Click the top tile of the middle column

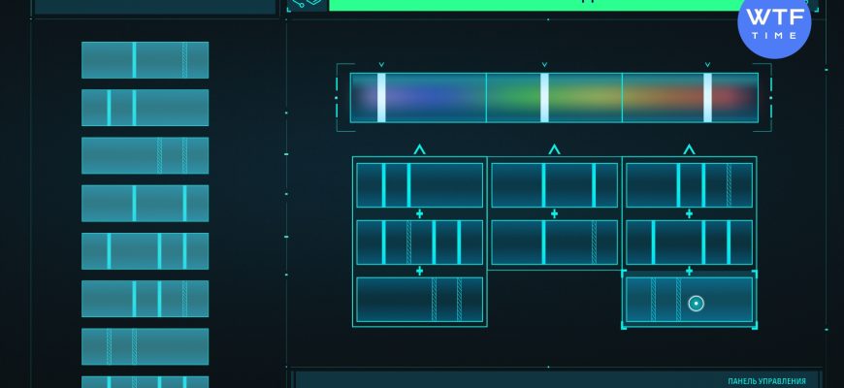[554, 185]
